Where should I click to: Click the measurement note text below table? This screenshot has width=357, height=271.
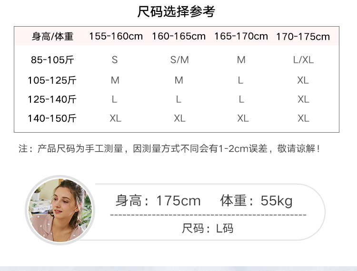pyautogui.click(x=169, y=149)
